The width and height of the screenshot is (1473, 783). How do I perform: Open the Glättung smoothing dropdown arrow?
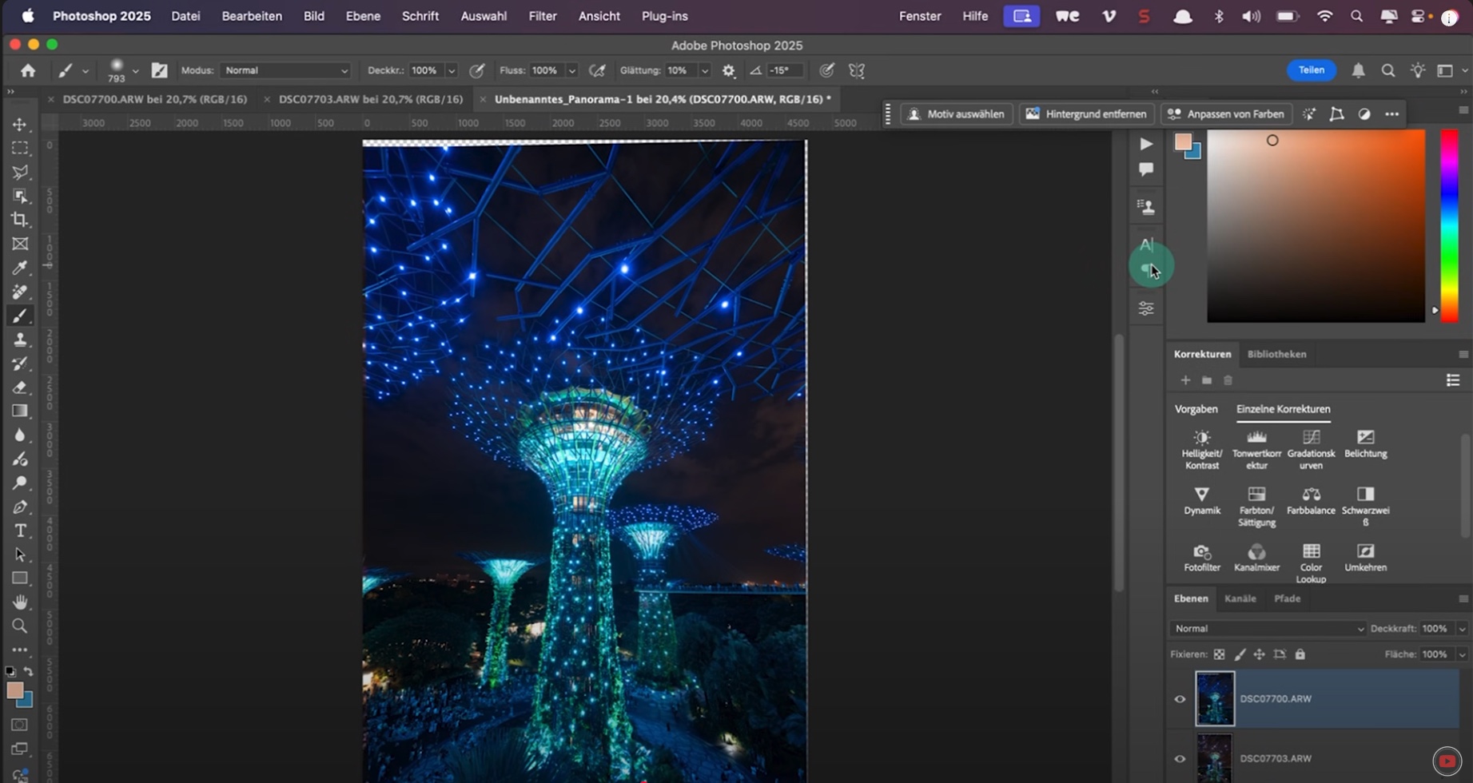pos(704,70)
